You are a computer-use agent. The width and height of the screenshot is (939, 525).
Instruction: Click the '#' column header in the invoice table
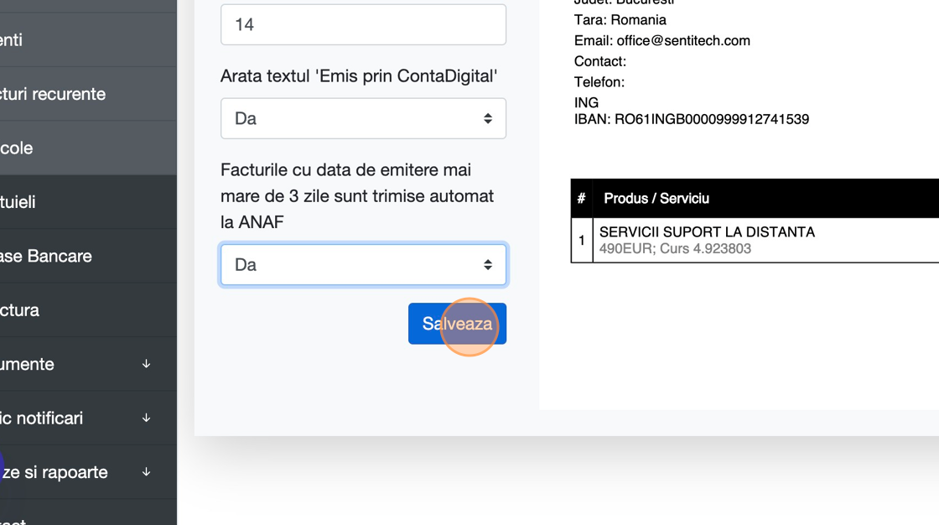coord(581,199)
